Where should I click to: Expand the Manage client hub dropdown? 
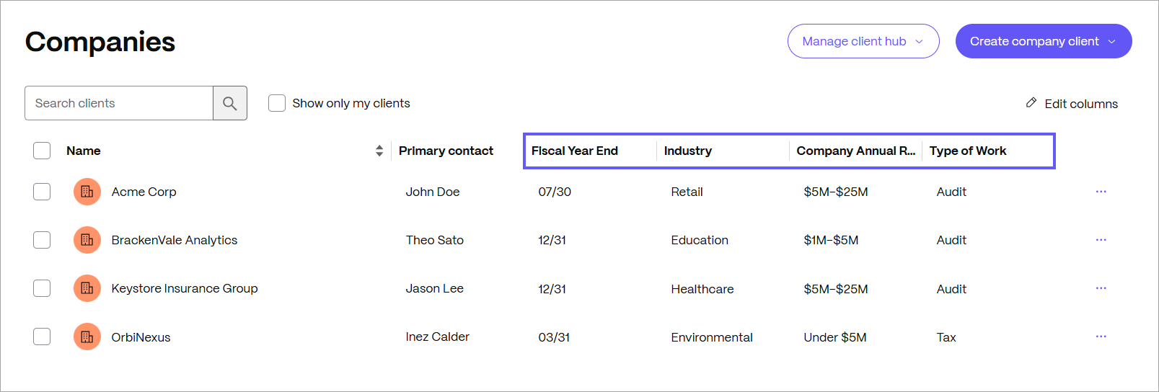tap(863, 41)
